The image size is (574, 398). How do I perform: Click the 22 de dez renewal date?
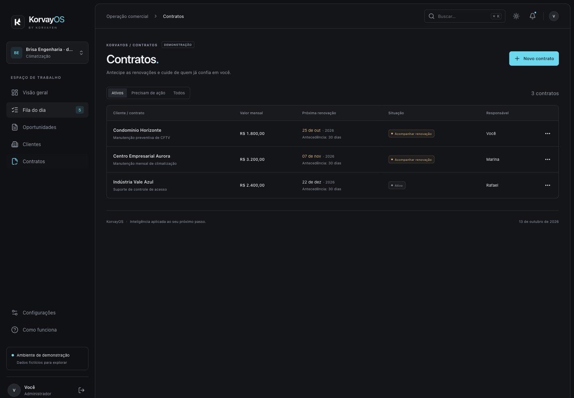tap(312, 182)
